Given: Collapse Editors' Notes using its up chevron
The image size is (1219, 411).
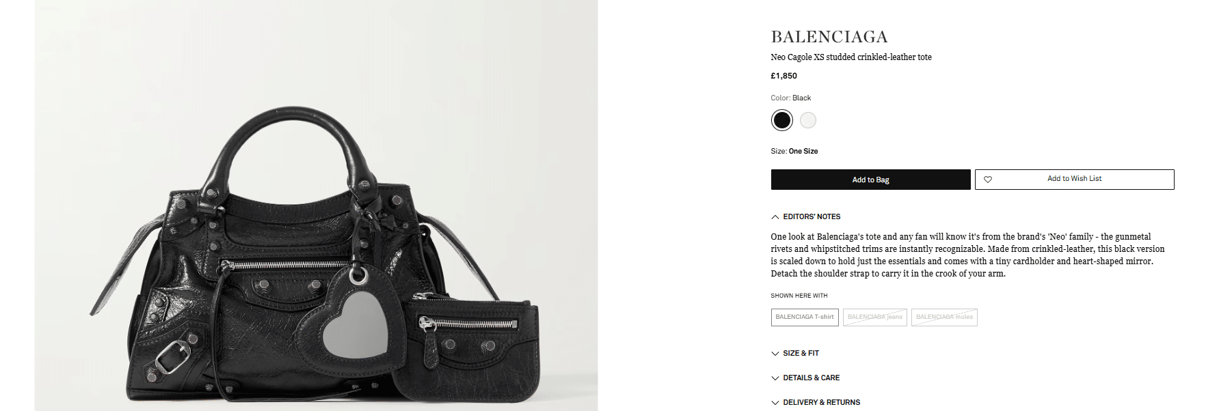Looking at the screenshot, I should point(775,217).
